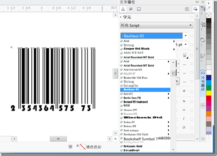Expand BALLOON BT submenu arrow
The width and height of the screenshot is (217, 156).
pyautogui.click(x=168, y=74)
